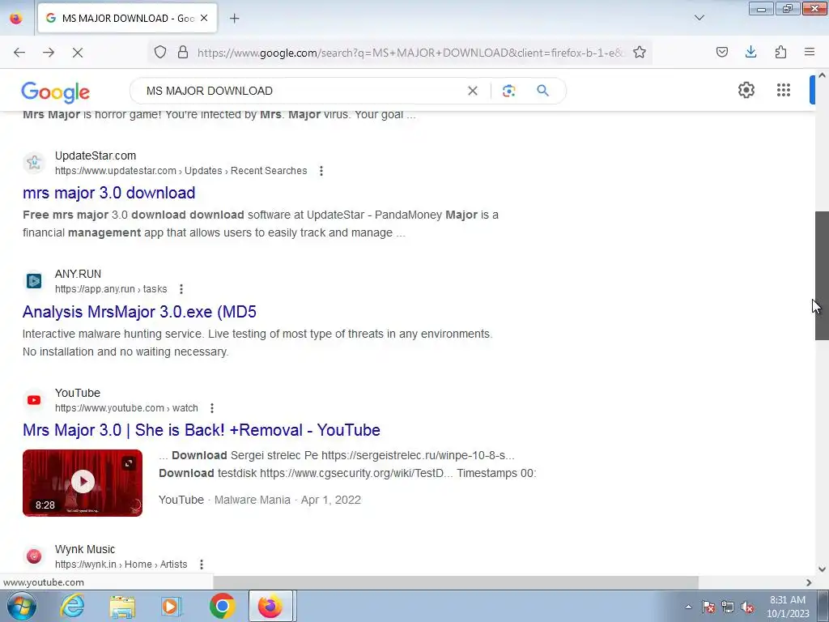Open Windows Media Player on taskbar
The image size is (829, 622).
click(172, 607)
